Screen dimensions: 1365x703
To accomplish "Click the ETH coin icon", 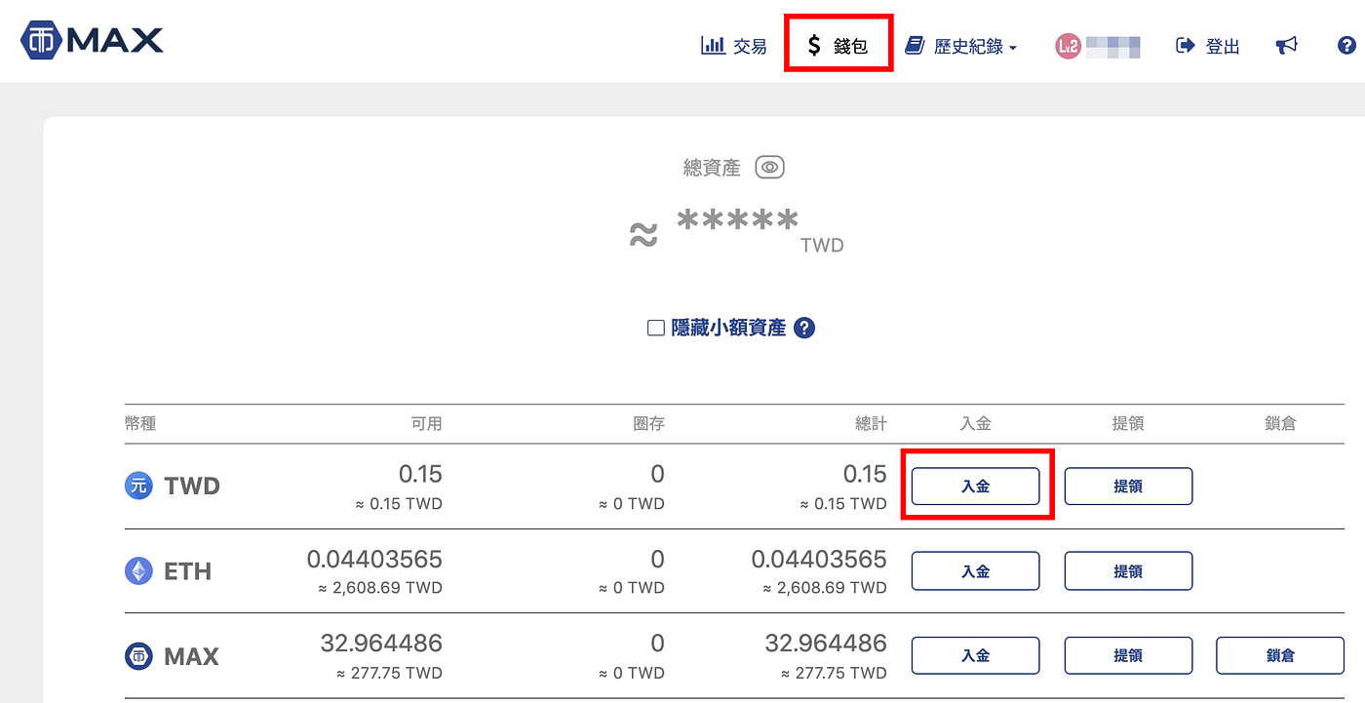I will point(139,570).
